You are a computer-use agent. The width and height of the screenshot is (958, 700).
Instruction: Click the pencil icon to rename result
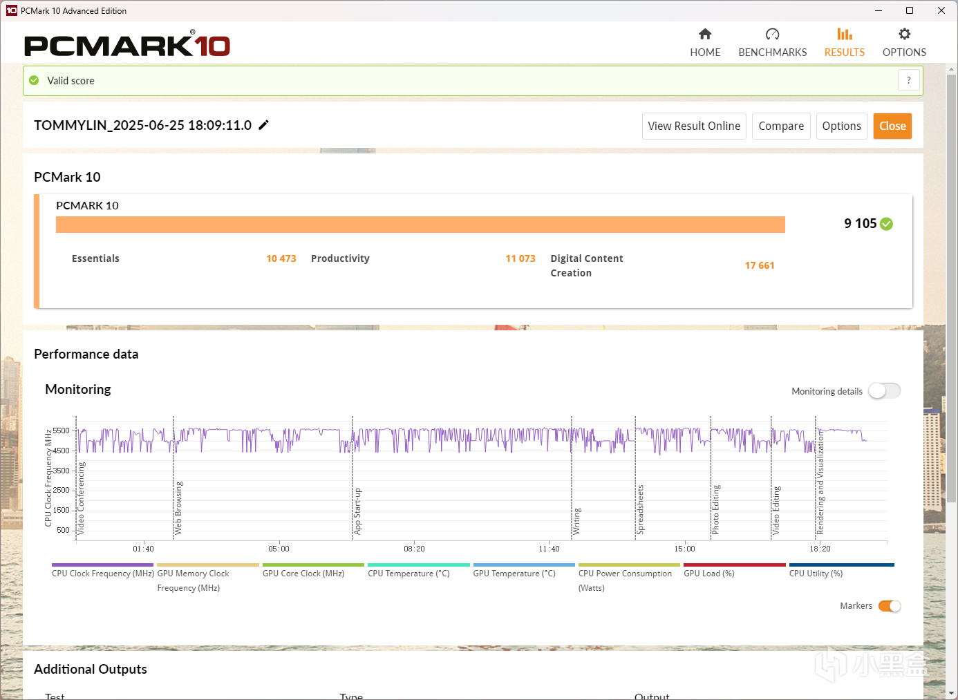263,125
